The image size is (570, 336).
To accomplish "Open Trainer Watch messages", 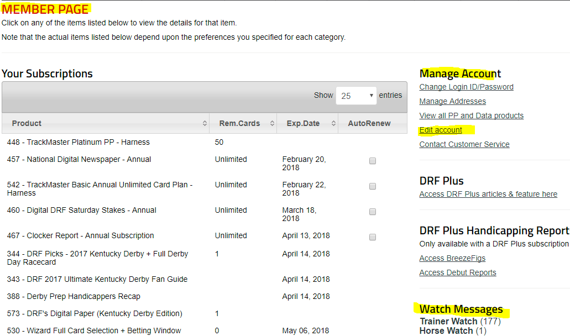I will point(460,322).
